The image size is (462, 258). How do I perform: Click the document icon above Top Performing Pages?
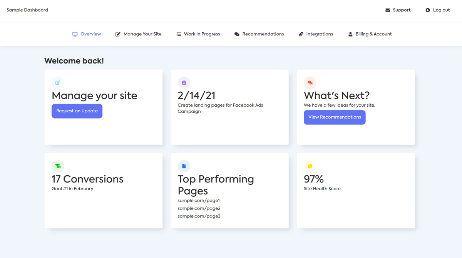click(x=184, y=166)
